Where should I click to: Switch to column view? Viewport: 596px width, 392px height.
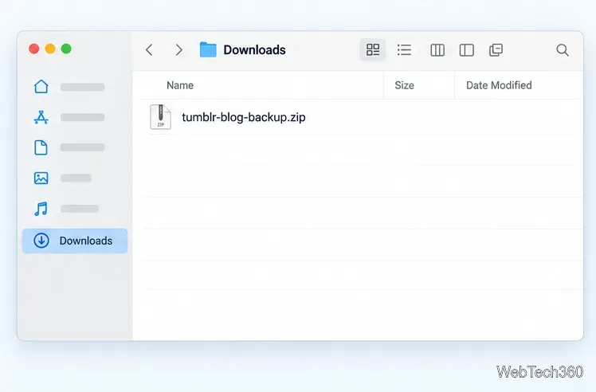[x=437, y=50]
